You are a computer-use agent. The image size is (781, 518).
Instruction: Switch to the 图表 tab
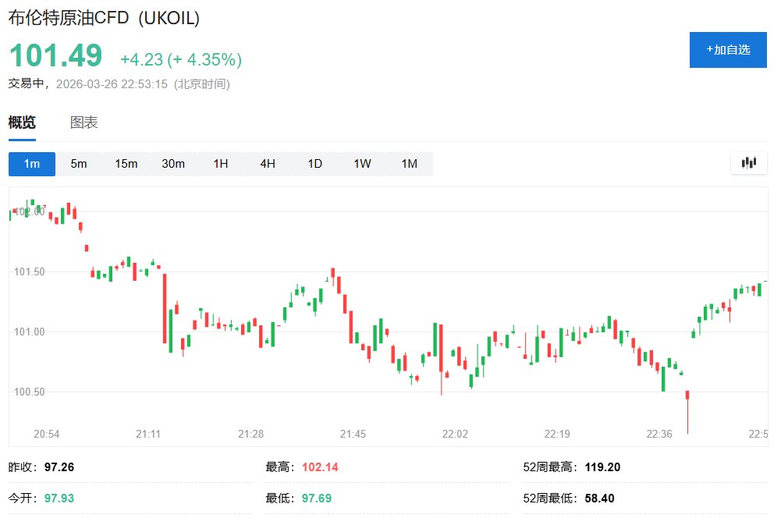[84, 122]
